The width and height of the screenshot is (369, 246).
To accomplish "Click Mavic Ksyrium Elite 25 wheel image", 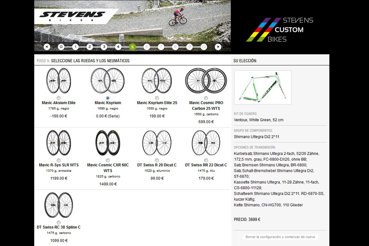I will click(157, 81).
